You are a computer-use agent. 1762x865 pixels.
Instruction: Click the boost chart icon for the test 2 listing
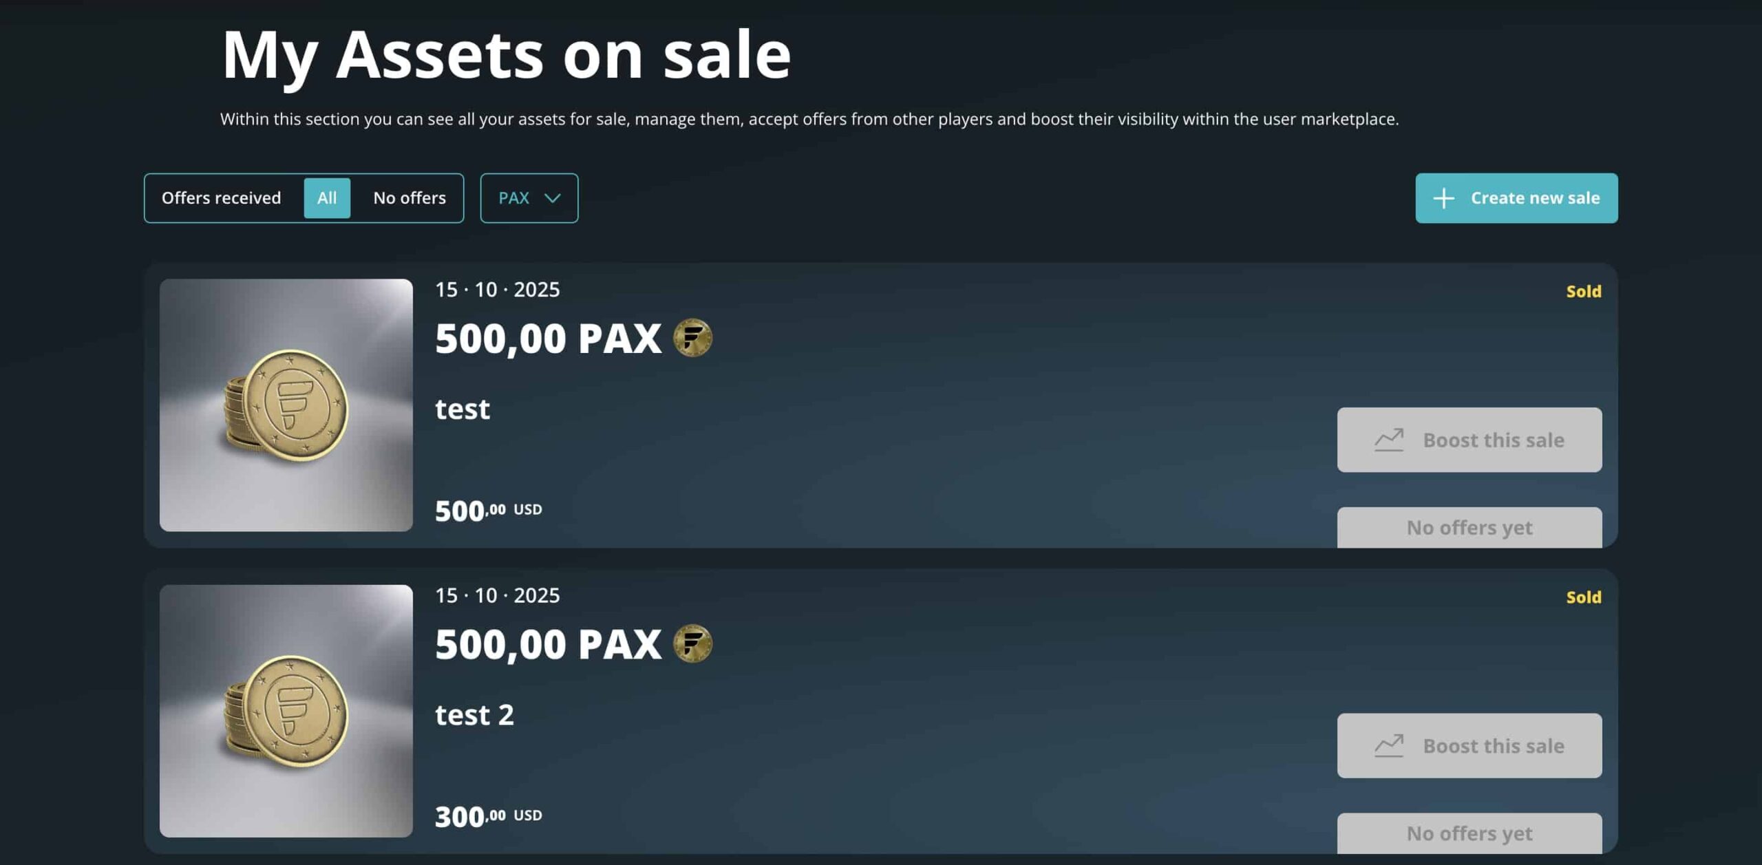1388,746
